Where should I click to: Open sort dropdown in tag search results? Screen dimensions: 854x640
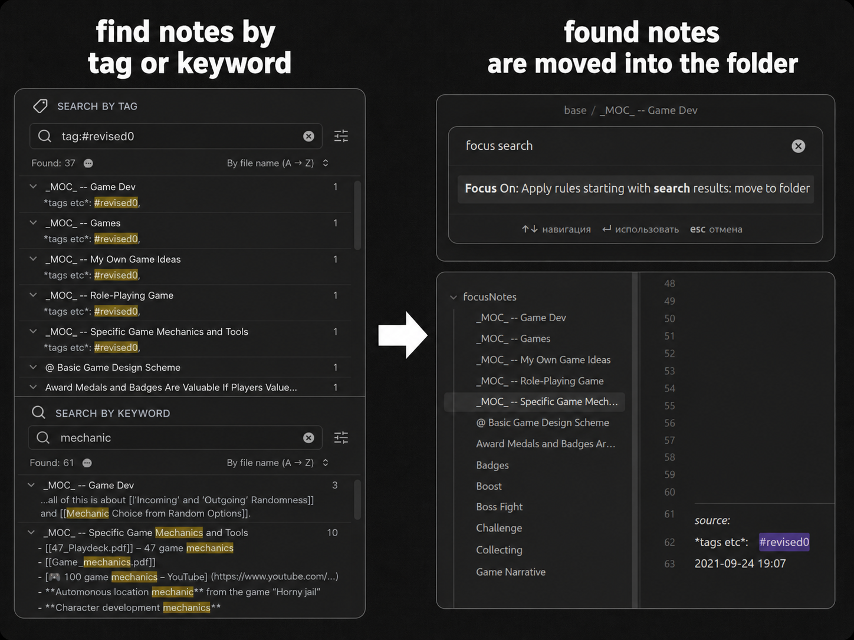[x=277, y=163]
